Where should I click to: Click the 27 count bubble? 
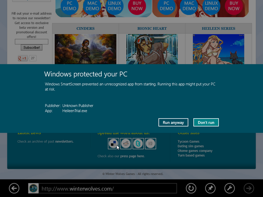pyautogui.click(x=32, y=58)
